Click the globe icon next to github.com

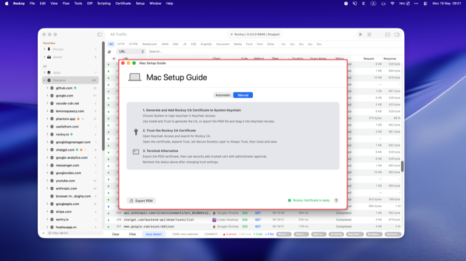[x=52, y=88]
